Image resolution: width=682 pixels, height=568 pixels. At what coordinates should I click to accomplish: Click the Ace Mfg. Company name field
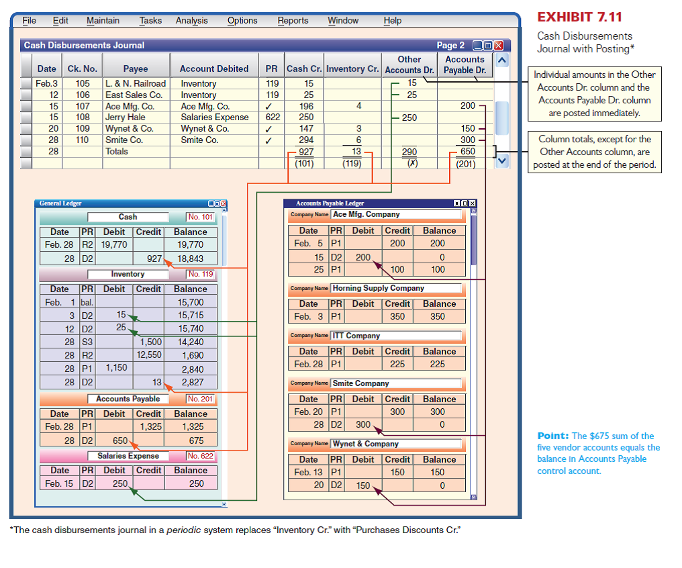click(396, 215)
